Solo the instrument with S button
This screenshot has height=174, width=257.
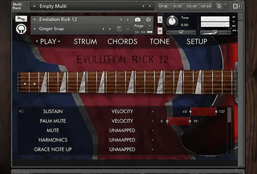tap(160, 20)
